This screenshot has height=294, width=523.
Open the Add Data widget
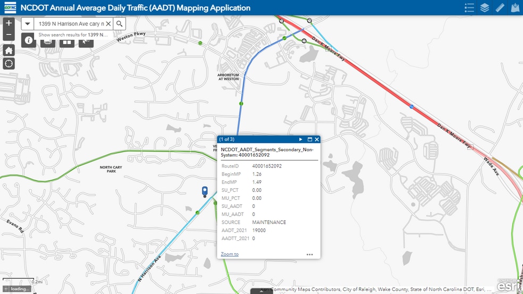[x=515, y=7]
